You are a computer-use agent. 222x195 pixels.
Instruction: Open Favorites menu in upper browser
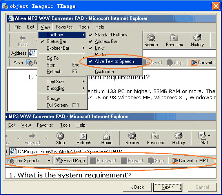pos(64,27)
